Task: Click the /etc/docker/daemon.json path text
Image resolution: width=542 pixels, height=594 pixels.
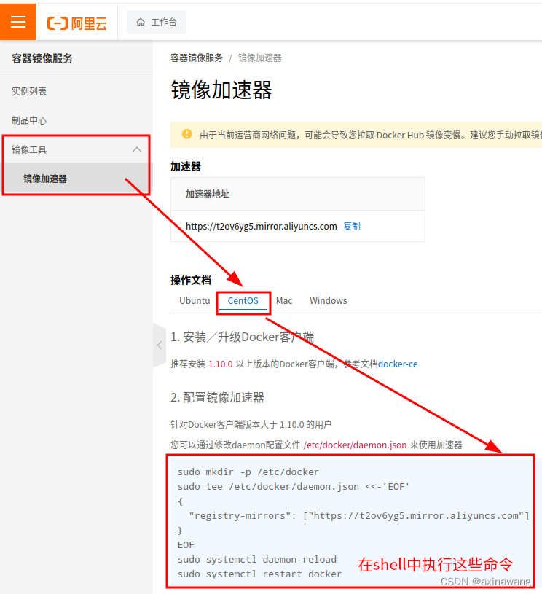Action: pyautogui.click(x=355, y=445)
